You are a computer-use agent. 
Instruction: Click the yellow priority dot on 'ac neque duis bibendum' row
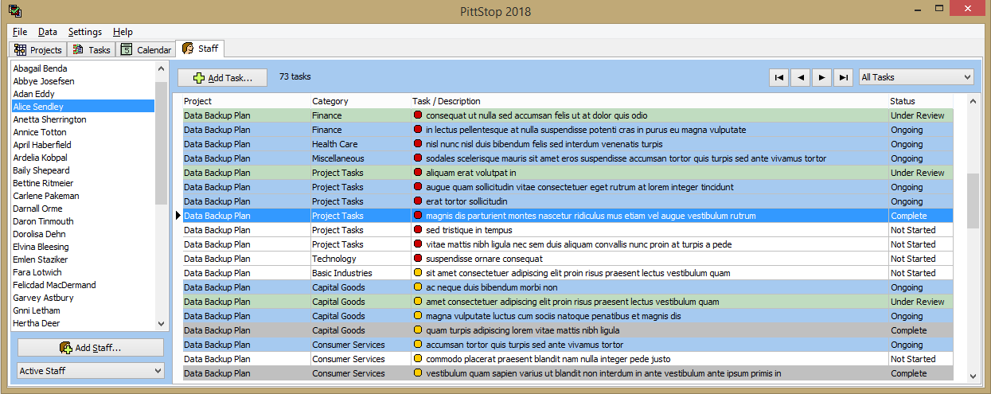(x=418, y=287)
